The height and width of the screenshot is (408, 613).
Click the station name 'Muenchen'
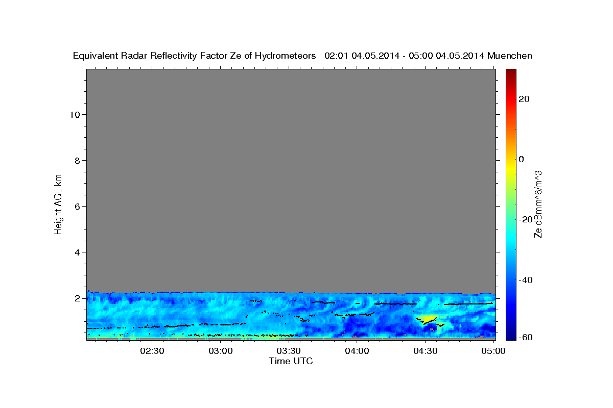point(510,56)
